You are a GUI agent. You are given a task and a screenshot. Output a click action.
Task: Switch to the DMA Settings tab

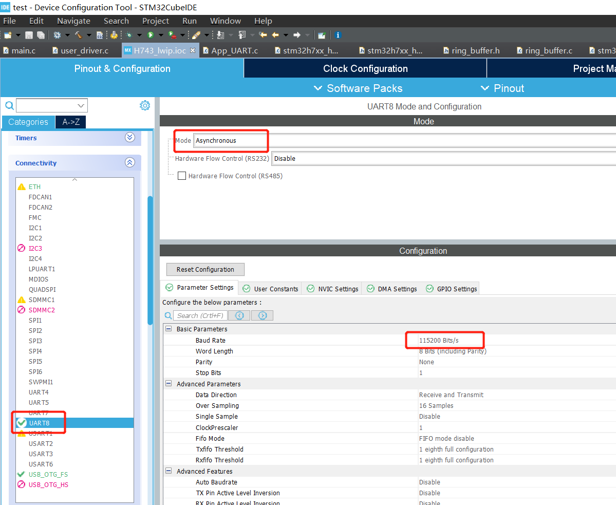point(391,289)
